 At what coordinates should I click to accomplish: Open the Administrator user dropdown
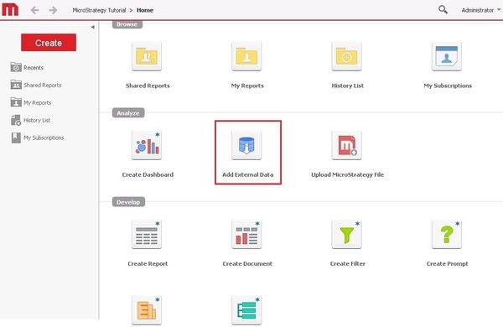[x=481, y=10]
